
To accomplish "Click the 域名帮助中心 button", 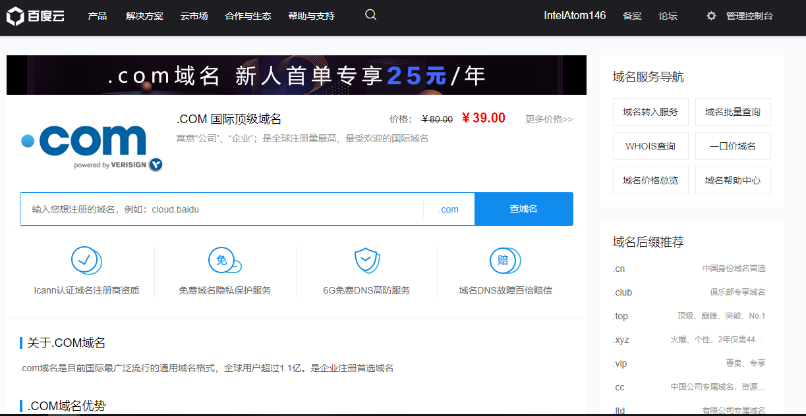I will click(733, 180).
